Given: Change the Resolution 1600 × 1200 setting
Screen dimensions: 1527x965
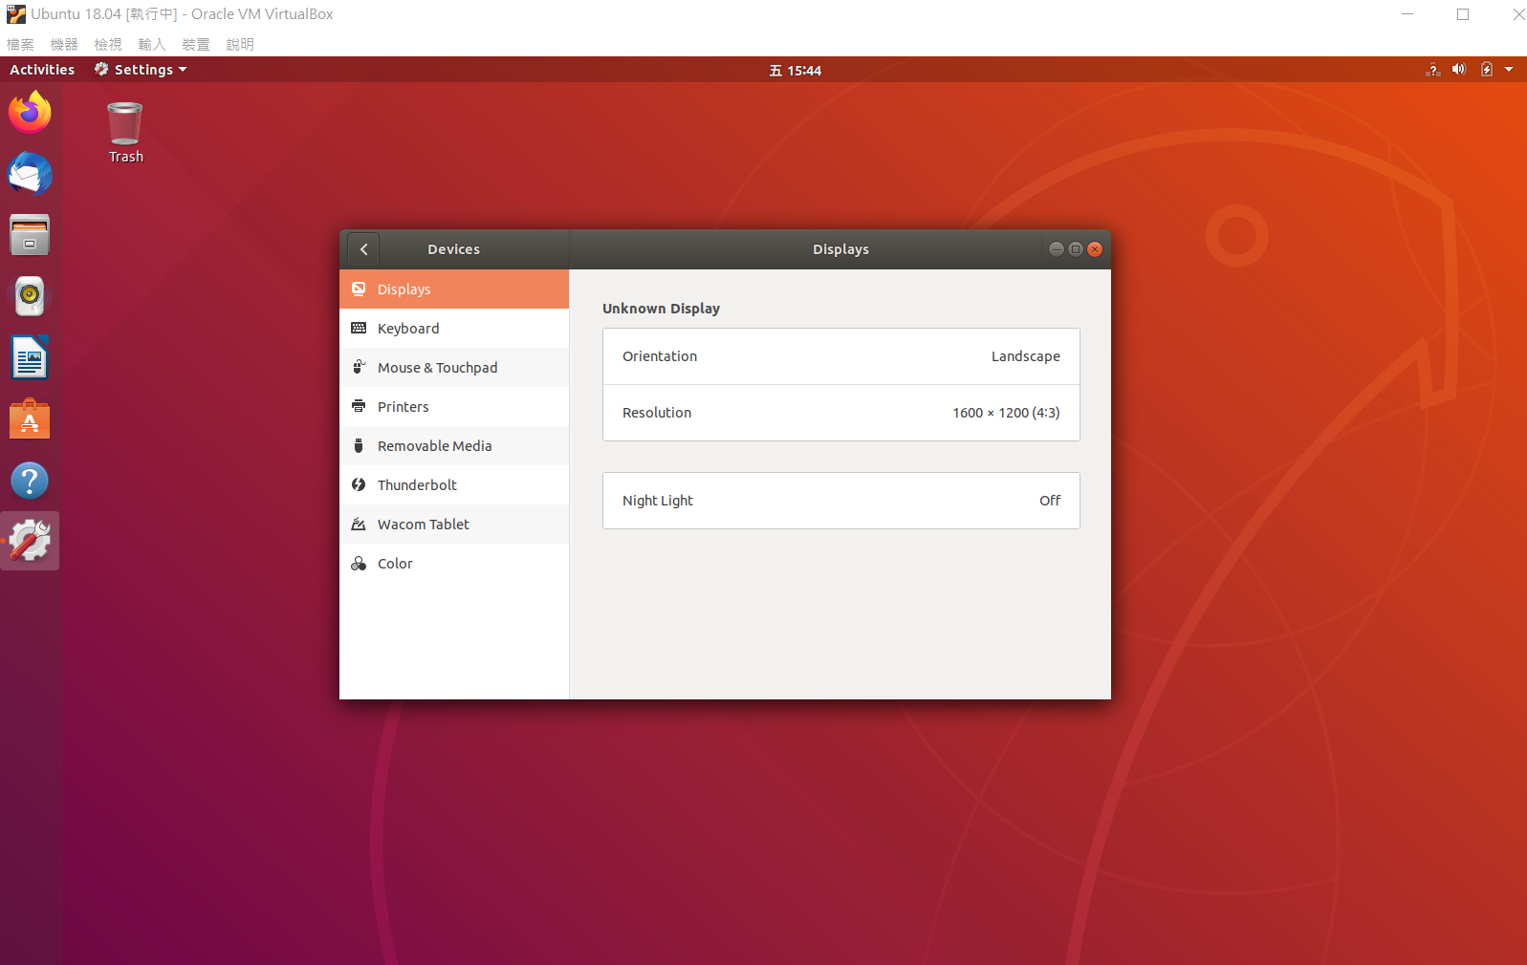Looking at the screenshot, I should [x=841, y=413].
